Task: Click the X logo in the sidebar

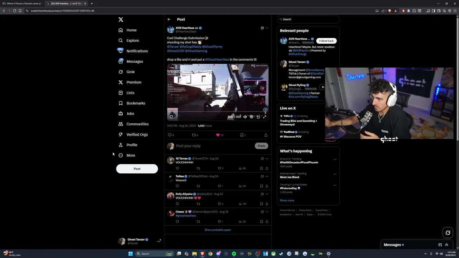Action: tap(121, 20)
